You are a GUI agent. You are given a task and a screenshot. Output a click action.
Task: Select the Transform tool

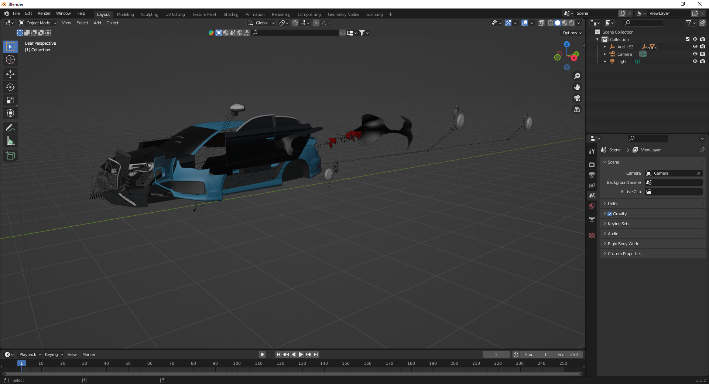(10, 113)
